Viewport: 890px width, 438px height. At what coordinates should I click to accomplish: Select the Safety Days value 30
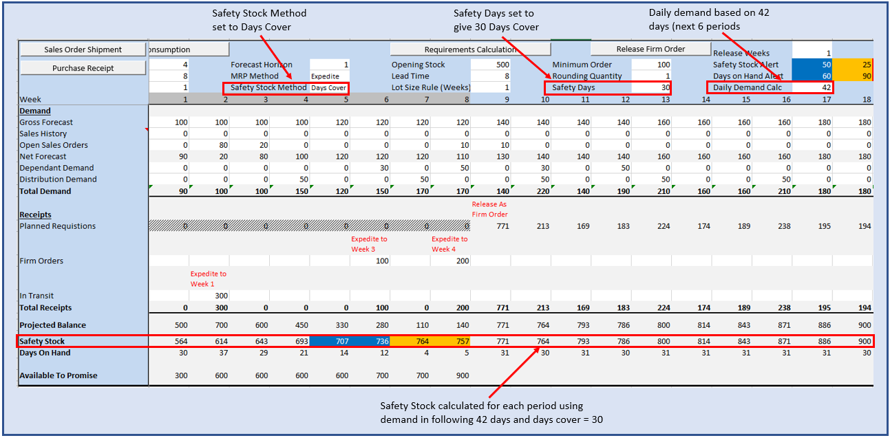(x=652, y=88)
